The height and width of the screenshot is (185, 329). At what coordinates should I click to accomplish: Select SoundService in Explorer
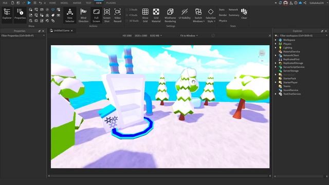pyautogui.click(x=290, y=90)
